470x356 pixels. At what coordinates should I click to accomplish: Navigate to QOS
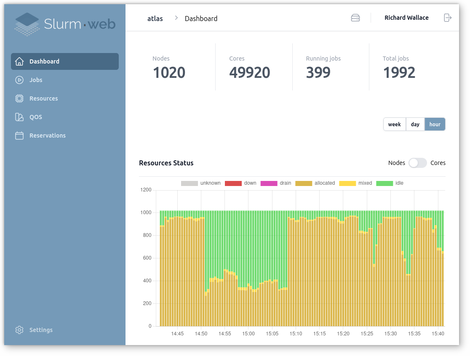point(65,117)
